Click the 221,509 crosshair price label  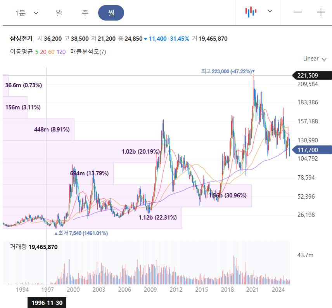point(312,76)
